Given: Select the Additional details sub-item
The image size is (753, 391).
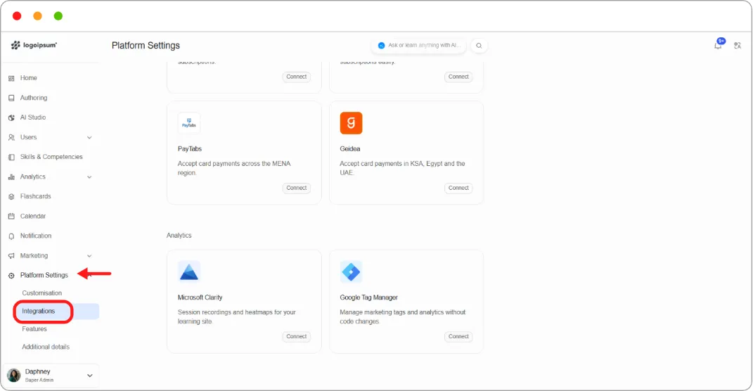Looking at the screenshot, I should point(46,347).
